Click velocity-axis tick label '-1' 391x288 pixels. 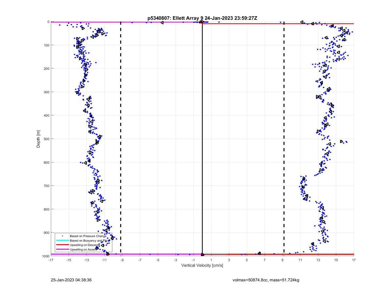(x=194, y=260)
